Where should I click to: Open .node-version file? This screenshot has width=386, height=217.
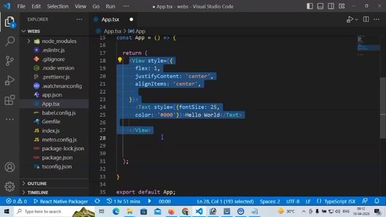(x=58, y=68)
